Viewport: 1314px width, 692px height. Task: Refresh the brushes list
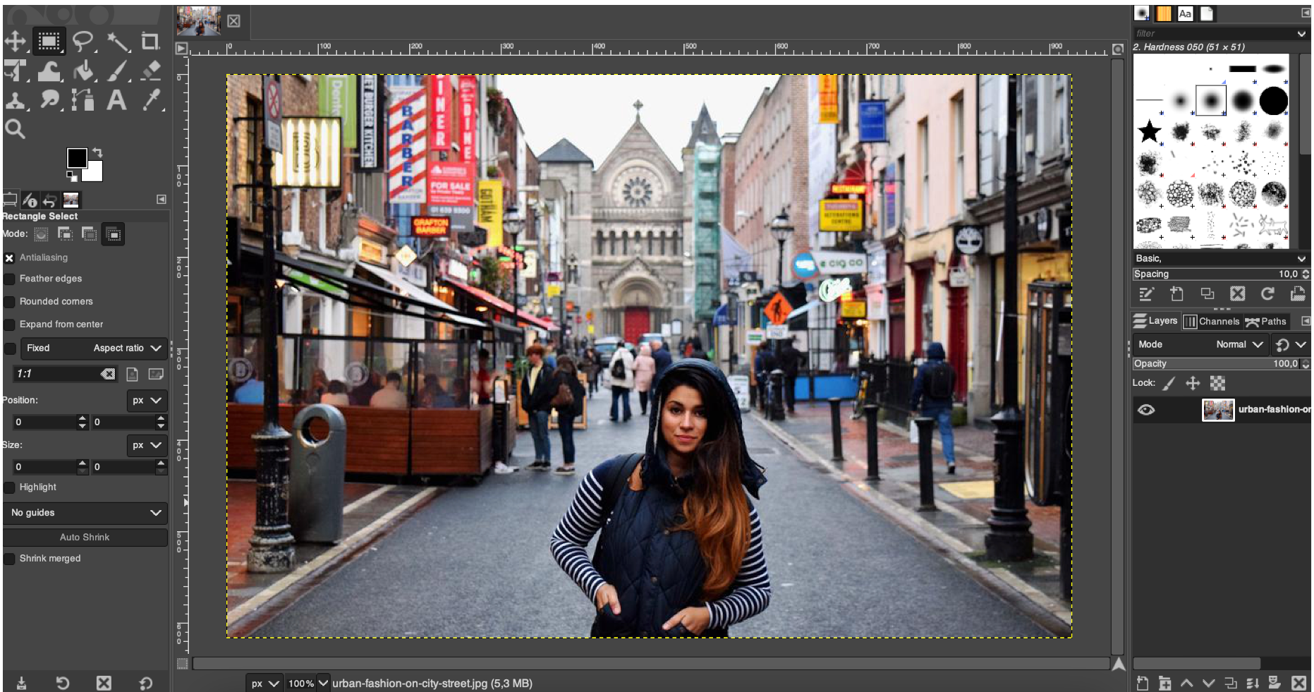coord(1268,294)
